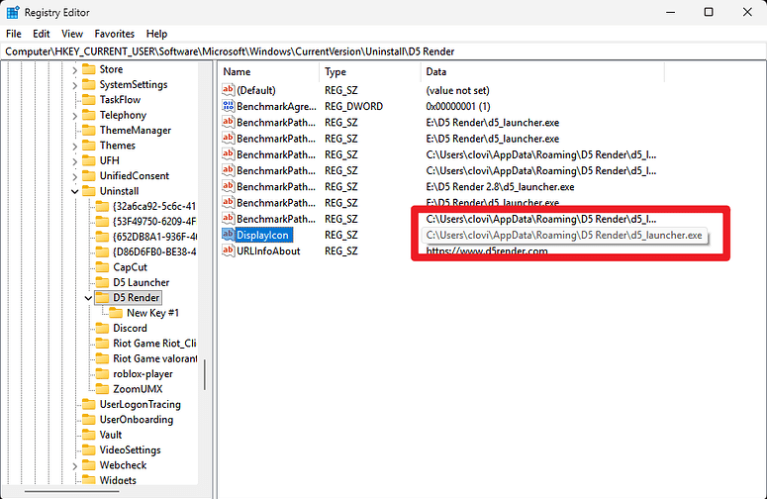Collapse the D5 Render key
The image size is (767, 499).
click(x=88, y=298)
